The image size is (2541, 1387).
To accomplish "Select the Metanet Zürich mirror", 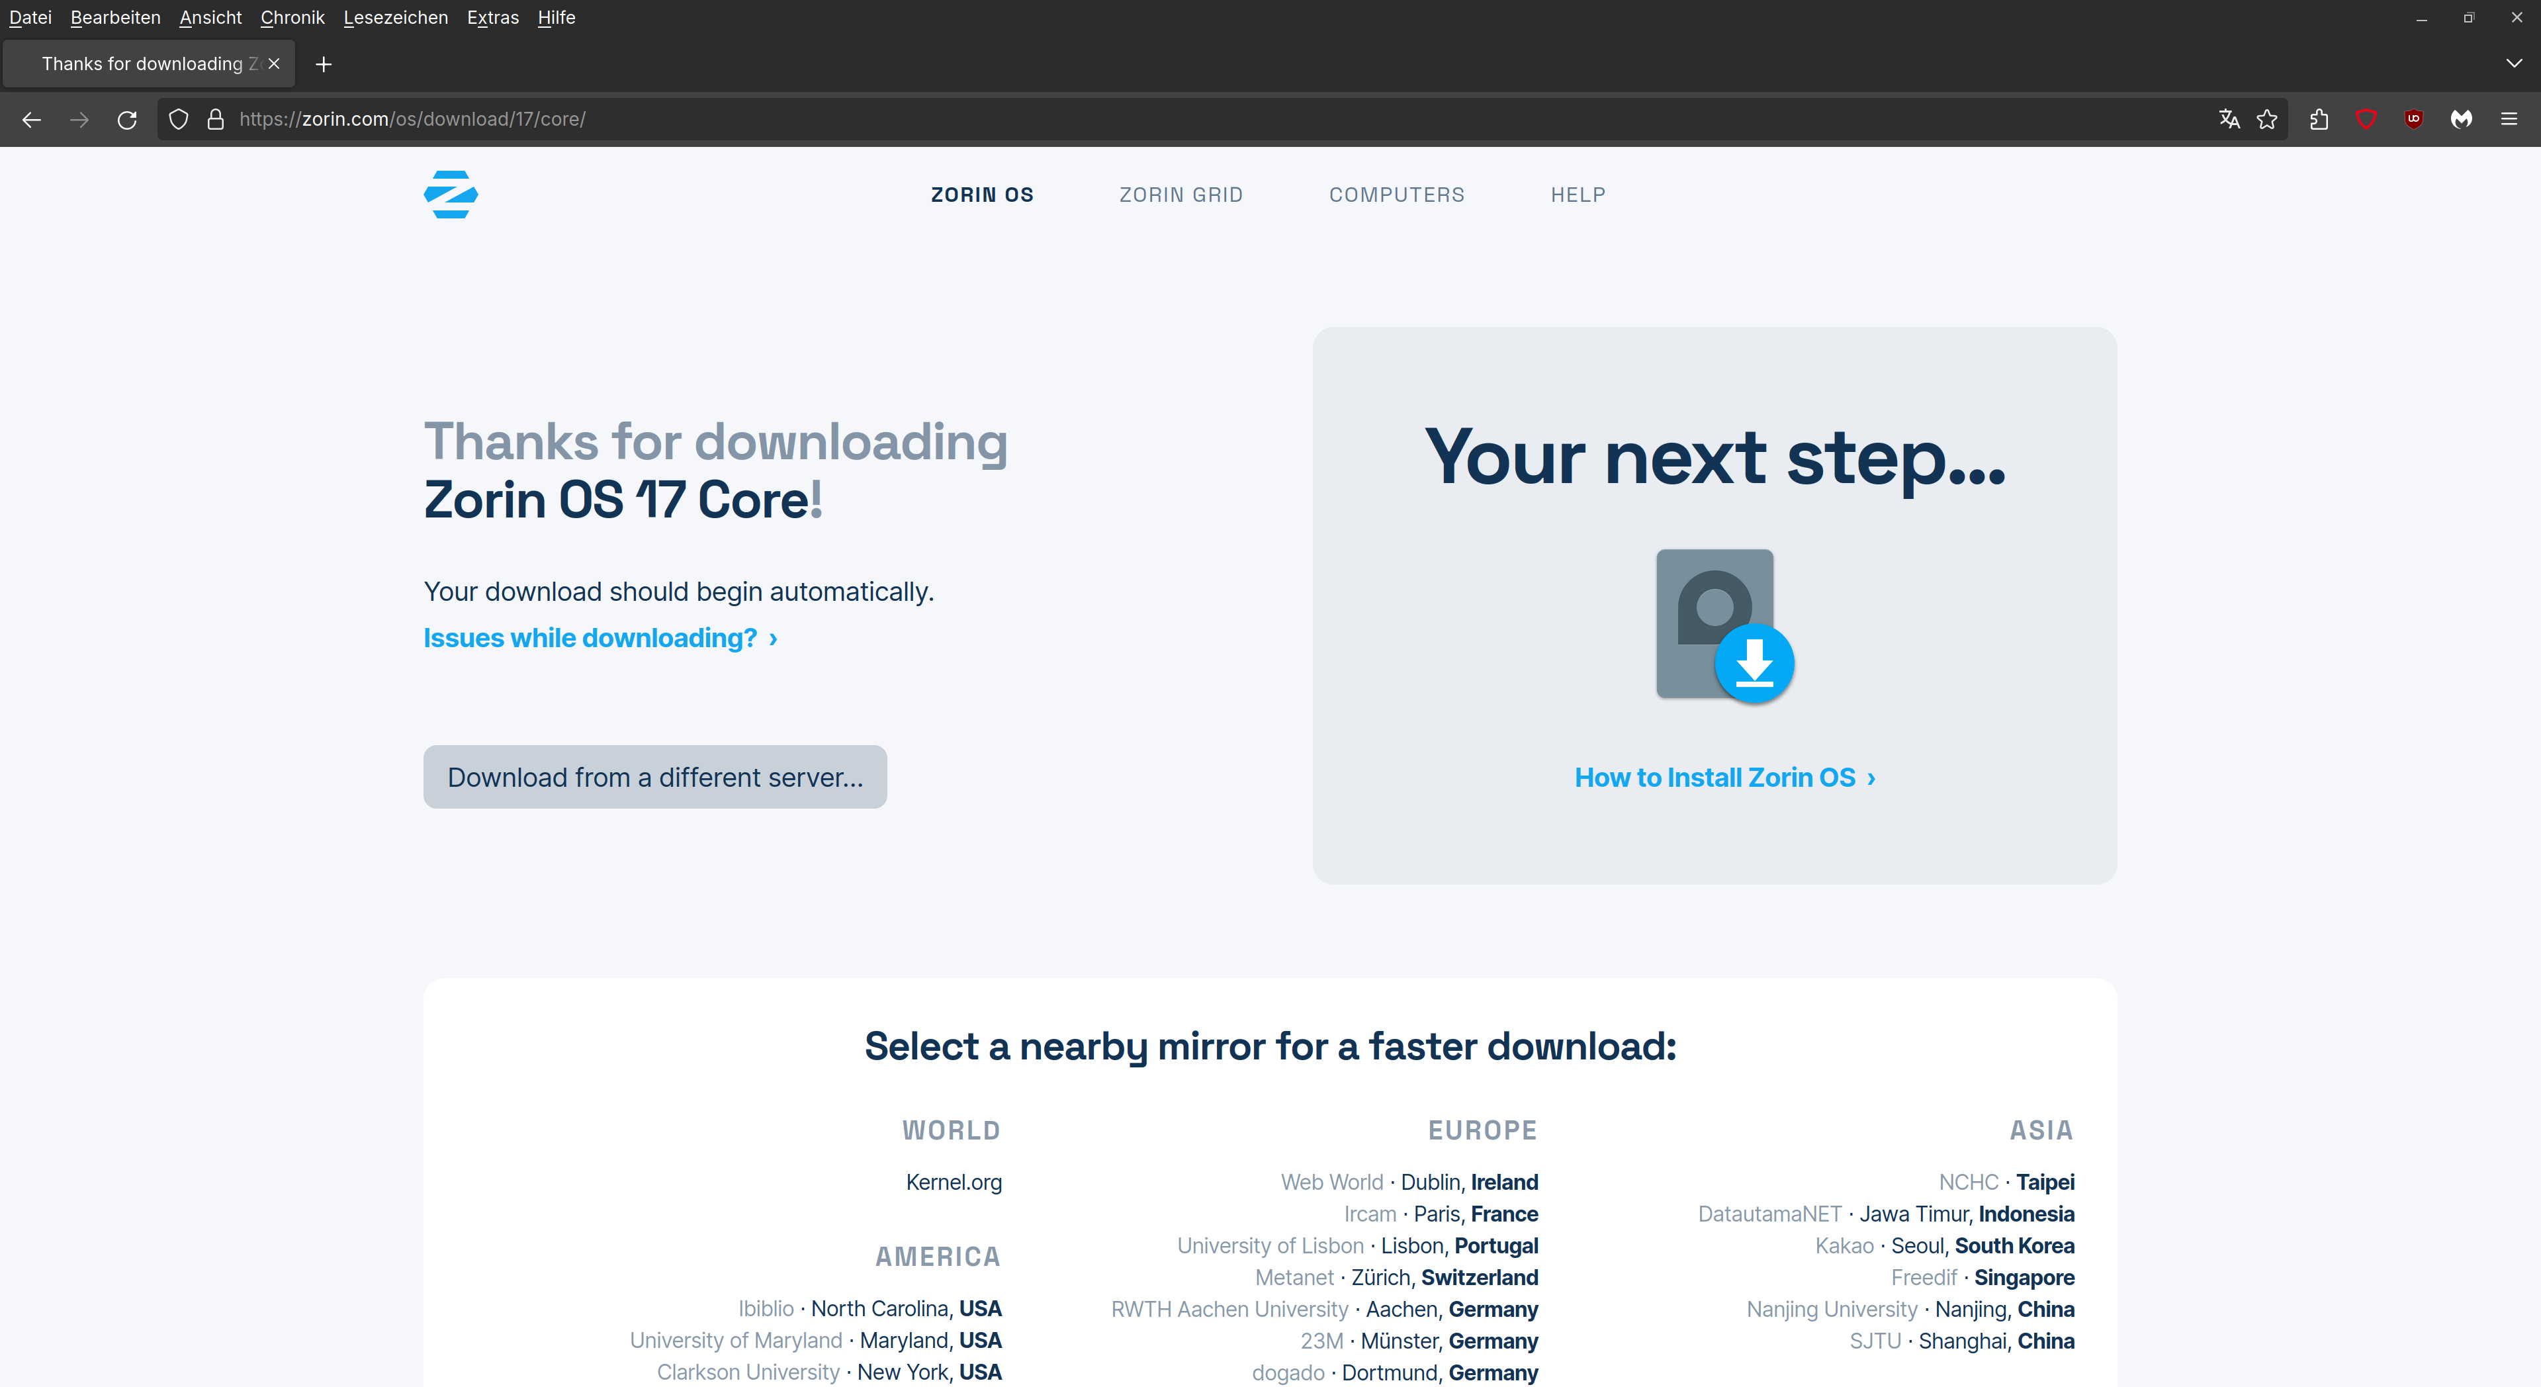I will click(1397, 1278).
